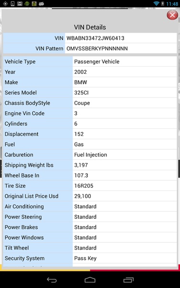Tap the Tire Size label
Viewport: 180px width, 288px height.
click(x=15, y=186)
